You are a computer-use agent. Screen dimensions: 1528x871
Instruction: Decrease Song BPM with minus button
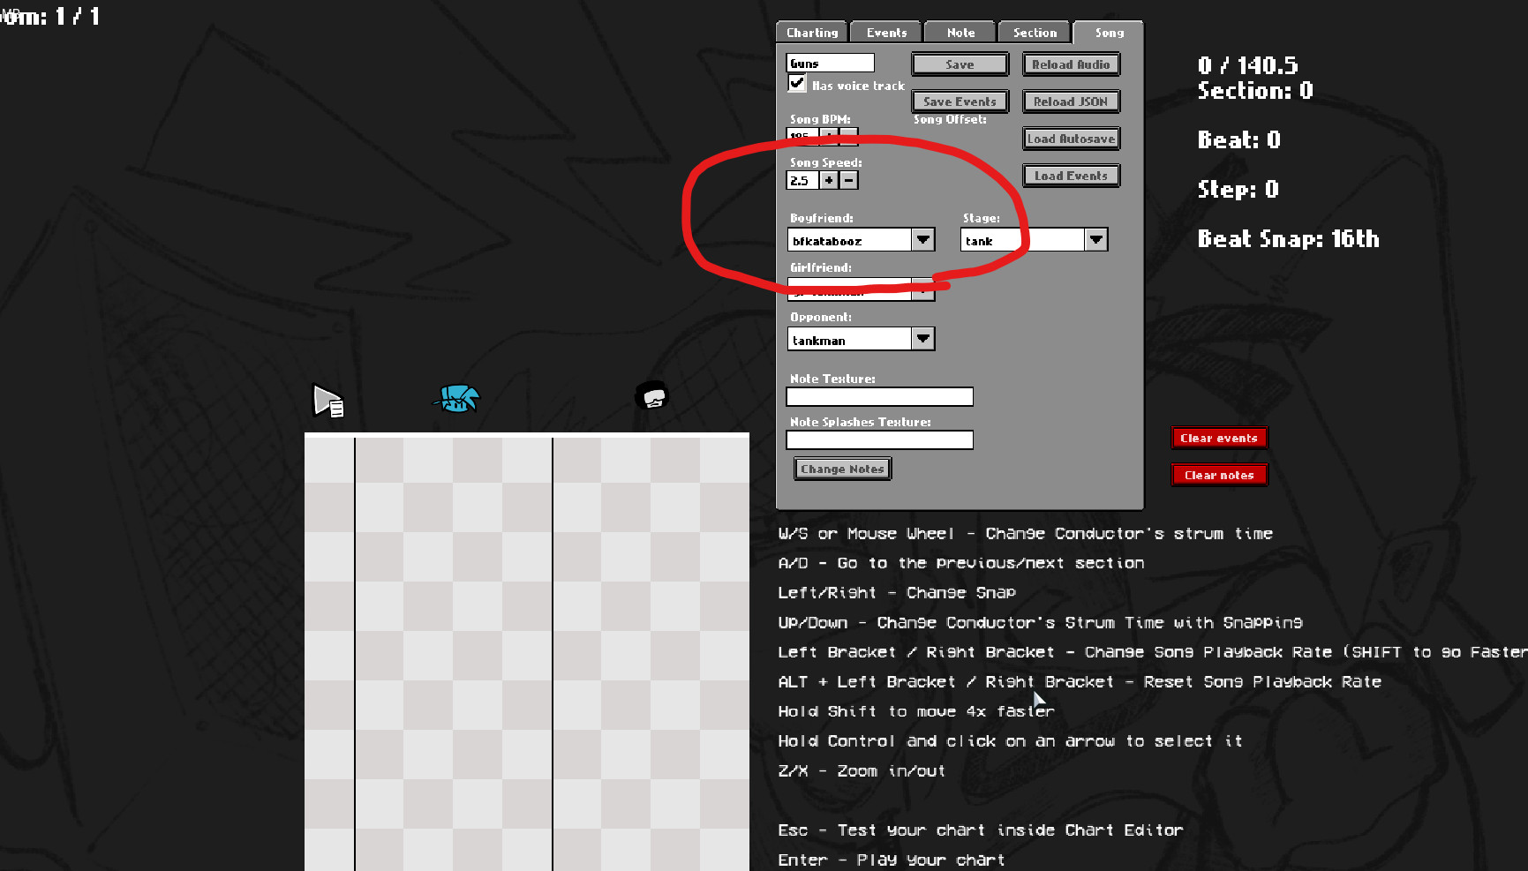tap(848, 137)
